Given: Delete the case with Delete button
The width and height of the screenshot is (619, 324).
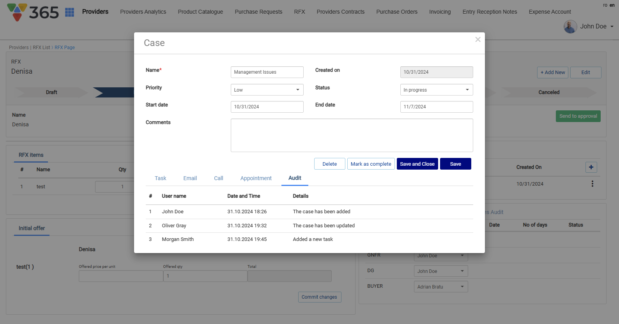Looking at the screenshot, I should coord(329,164).
